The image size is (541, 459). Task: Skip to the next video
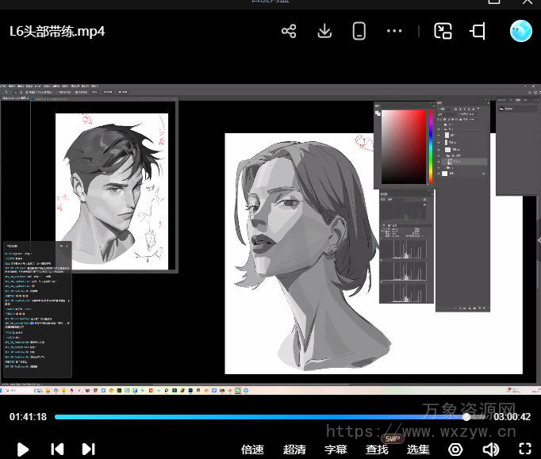coord(89,449)
